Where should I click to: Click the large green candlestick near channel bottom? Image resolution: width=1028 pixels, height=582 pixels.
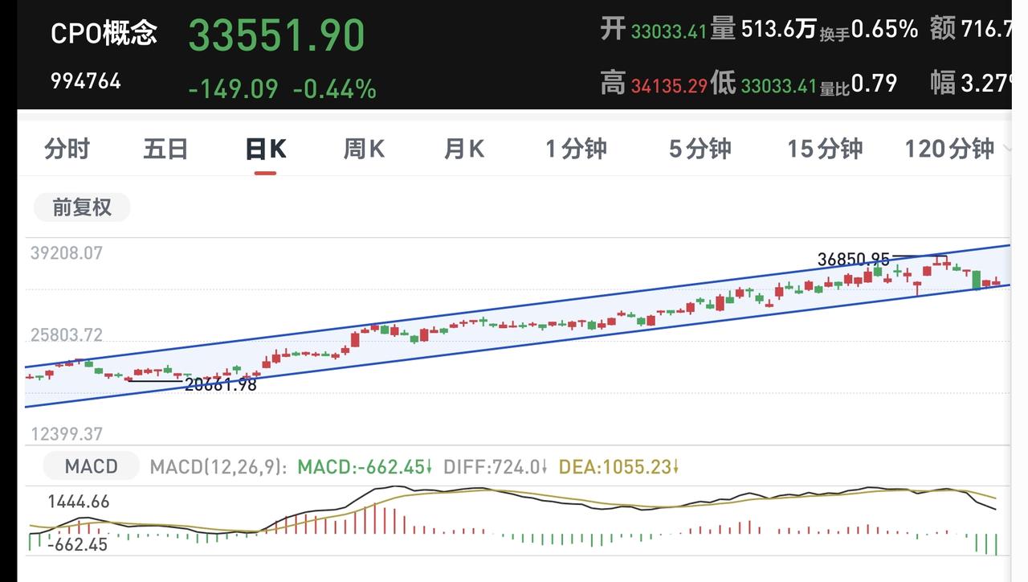(x=976, y=280)
